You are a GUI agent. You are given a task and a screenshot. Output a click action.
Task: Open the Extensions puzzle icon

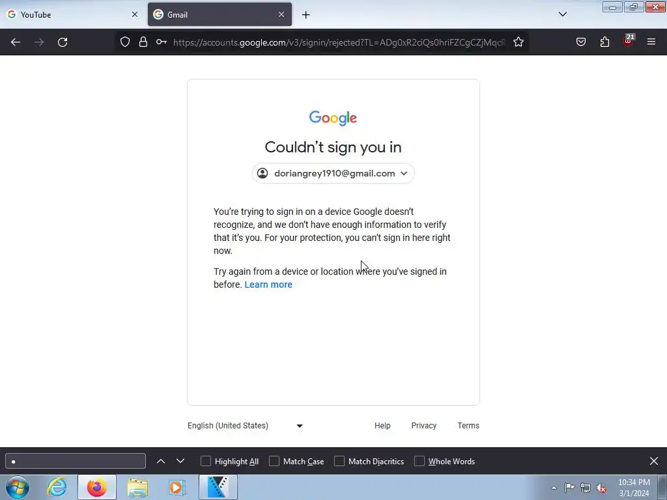(x=604, y=42)
